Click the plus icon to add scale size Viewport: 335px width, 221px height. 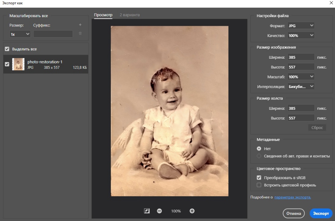pos(80,25)
